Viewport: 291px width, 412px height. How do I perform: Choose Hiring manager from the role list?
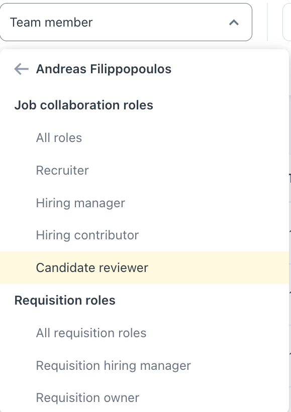80,203
